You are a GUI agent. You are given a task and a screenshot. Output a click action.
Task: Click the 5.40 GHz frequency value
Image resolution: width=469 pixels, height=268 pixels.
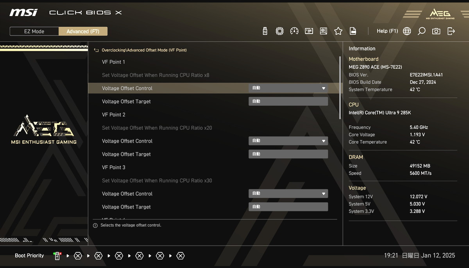[419, 127]
